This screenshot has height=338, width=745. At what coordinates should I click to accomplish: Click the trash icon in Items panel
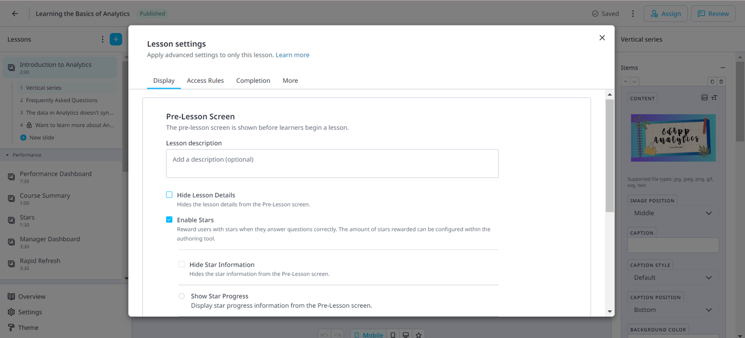721,82
